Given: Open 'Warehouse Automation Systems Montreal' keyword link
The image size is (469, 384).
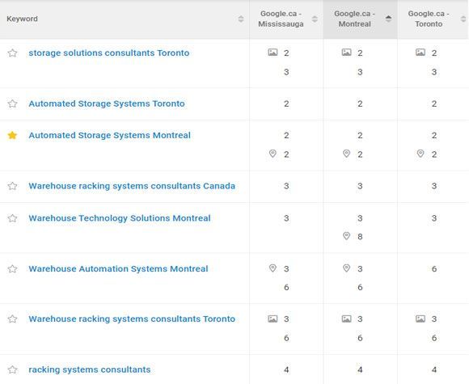Looking at the screenshot, I should [118, 268].
